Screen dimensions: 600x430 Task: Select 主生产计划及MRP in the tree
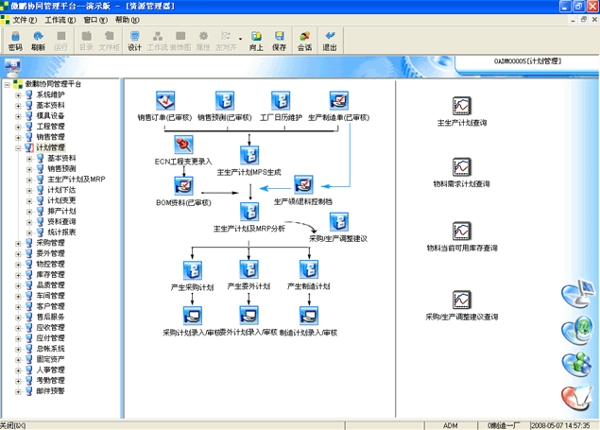click(x=76, y=179)
